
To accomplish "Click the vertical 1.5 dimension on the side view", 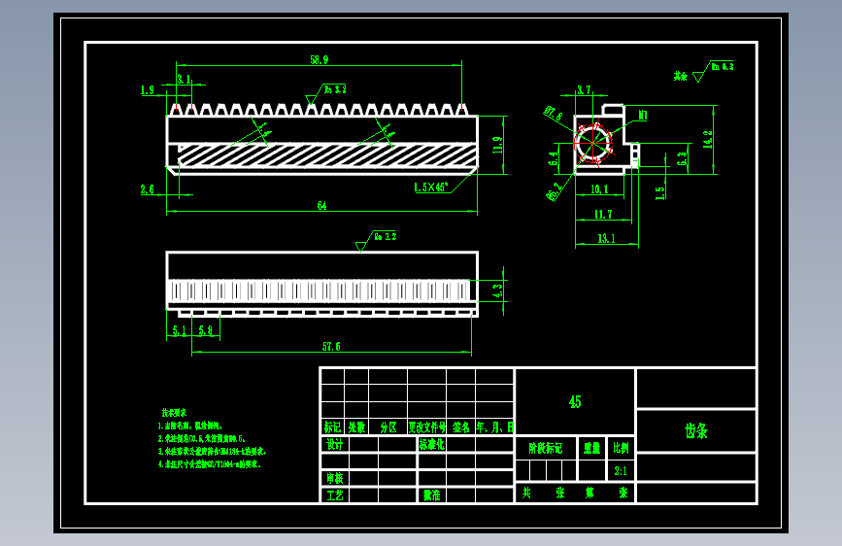I will point(660,192).
